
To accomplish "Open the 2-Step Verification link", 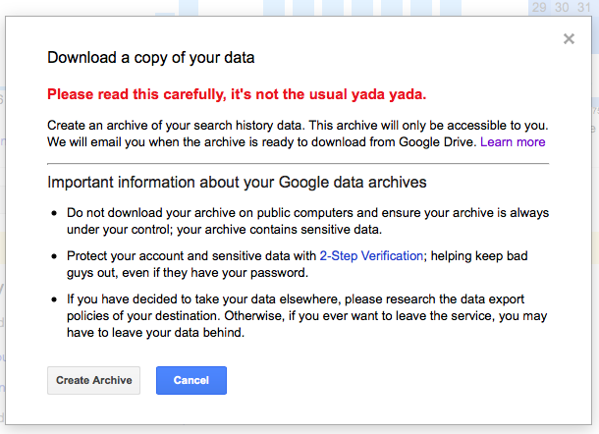I will (371, 255).
